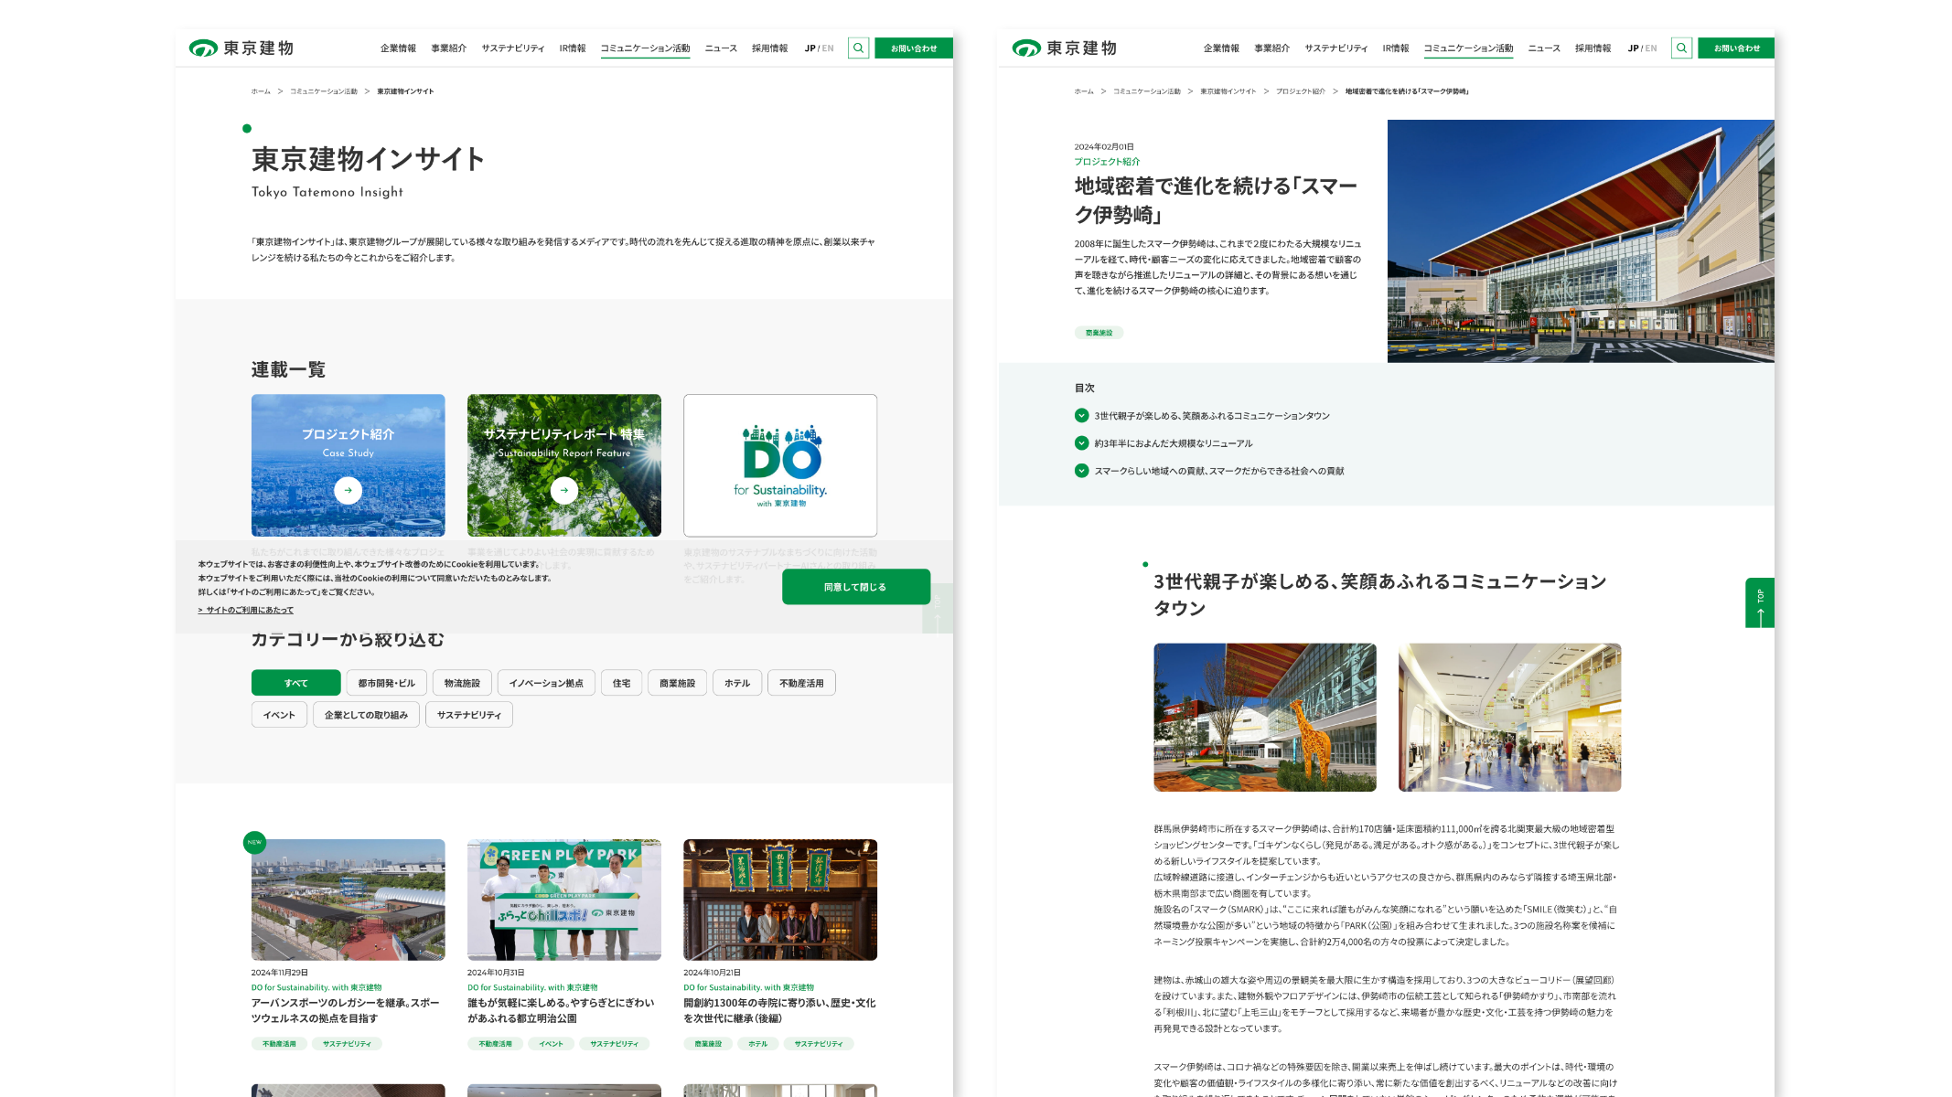The image size is (1952, 1097).
Task: Open サイトのご利用にあたって link in cookie banner
Action: point(246,610)
